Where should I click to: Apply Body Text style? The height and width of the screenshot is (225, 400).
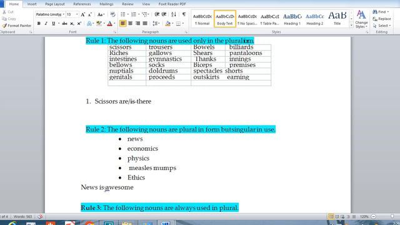click(225, 19)
